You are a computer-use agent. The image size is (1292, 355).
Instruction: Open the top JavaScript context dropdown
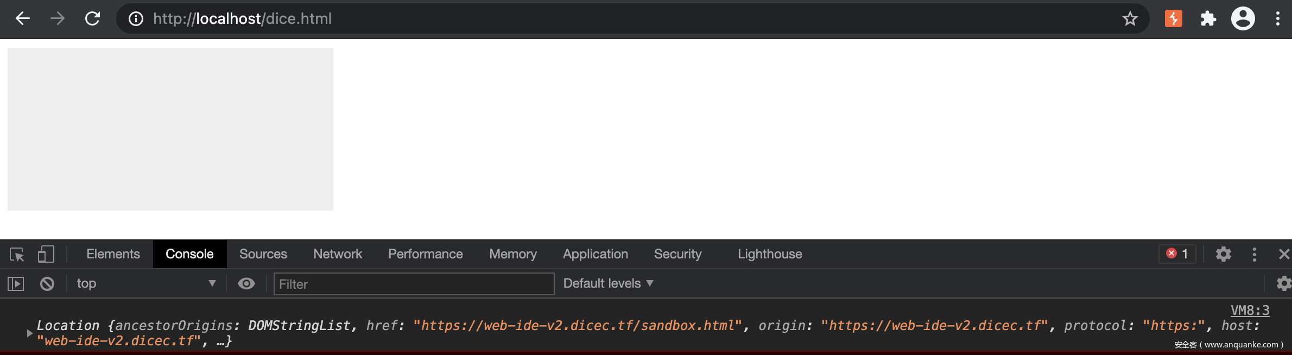click(145, 283)
